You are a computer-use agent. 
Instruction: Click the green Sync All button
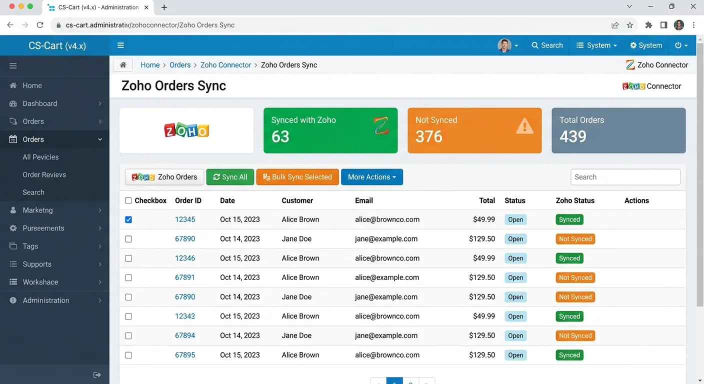coord(230,177)
